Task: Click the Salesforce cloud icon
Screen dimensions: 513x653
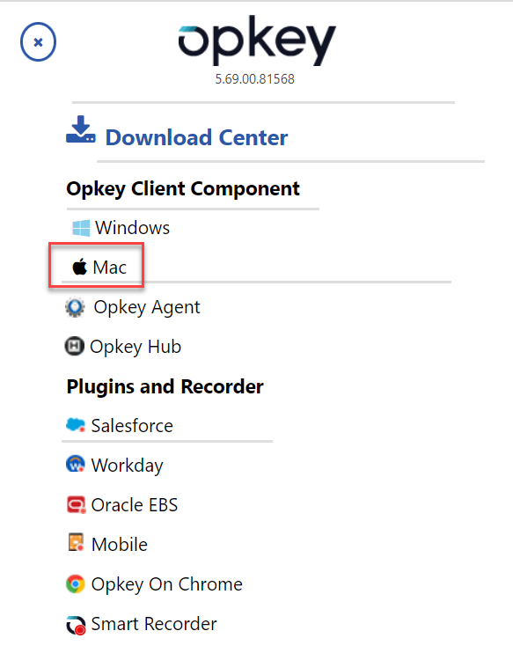Action: 76,425
